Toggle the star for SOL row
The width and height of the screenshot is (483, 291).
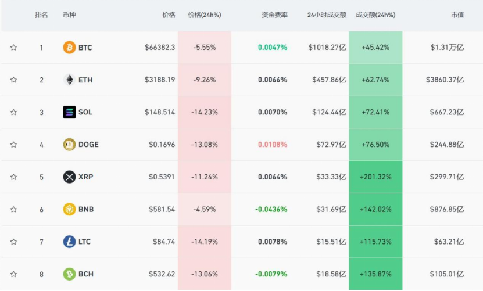click(x=13, y=112)
